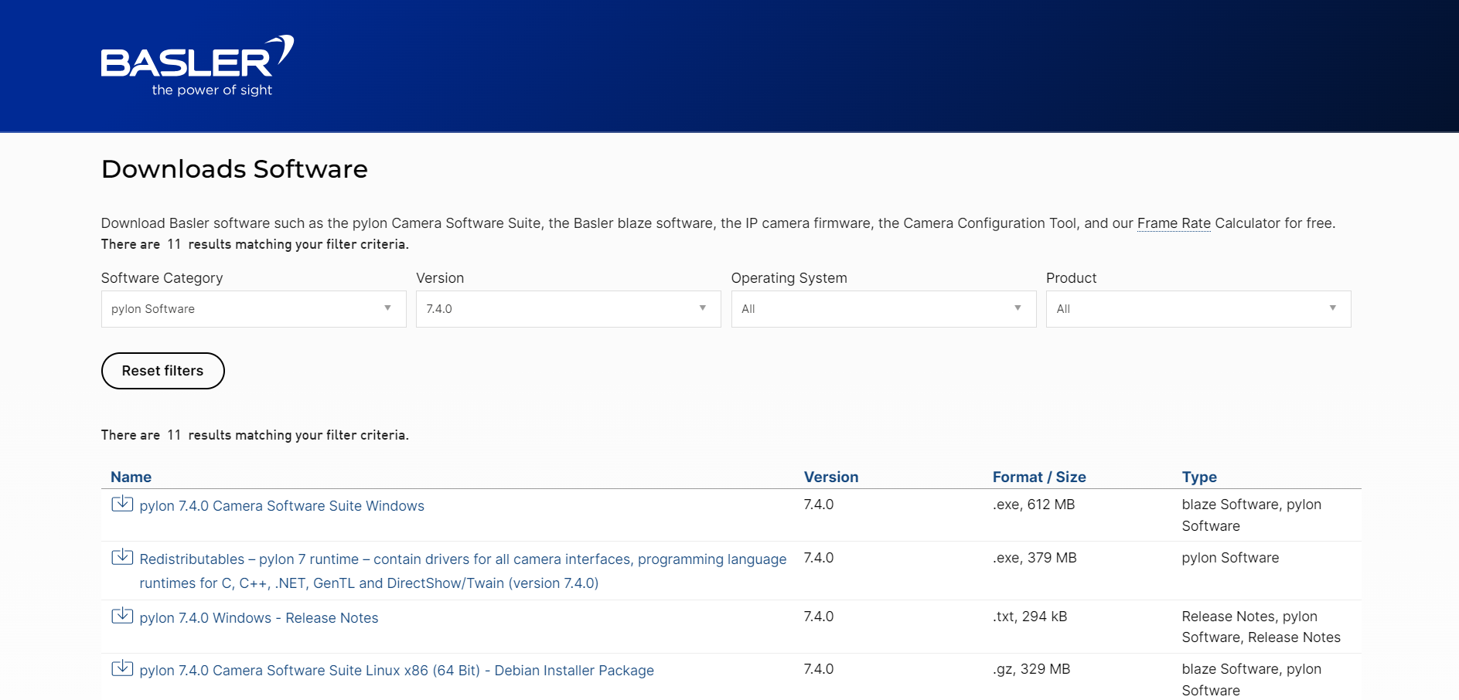The width and height of the screenshot is (1459, 700).
Task: Click 'the power of sight' tagline
Action: tap(212, 90)
